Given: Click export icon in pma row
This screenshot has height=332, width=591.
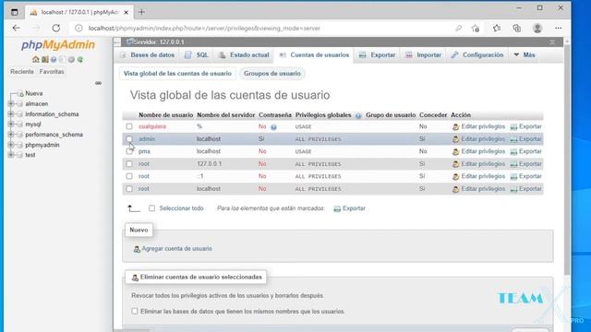Looking at the screenshot, I should [513, 151].
